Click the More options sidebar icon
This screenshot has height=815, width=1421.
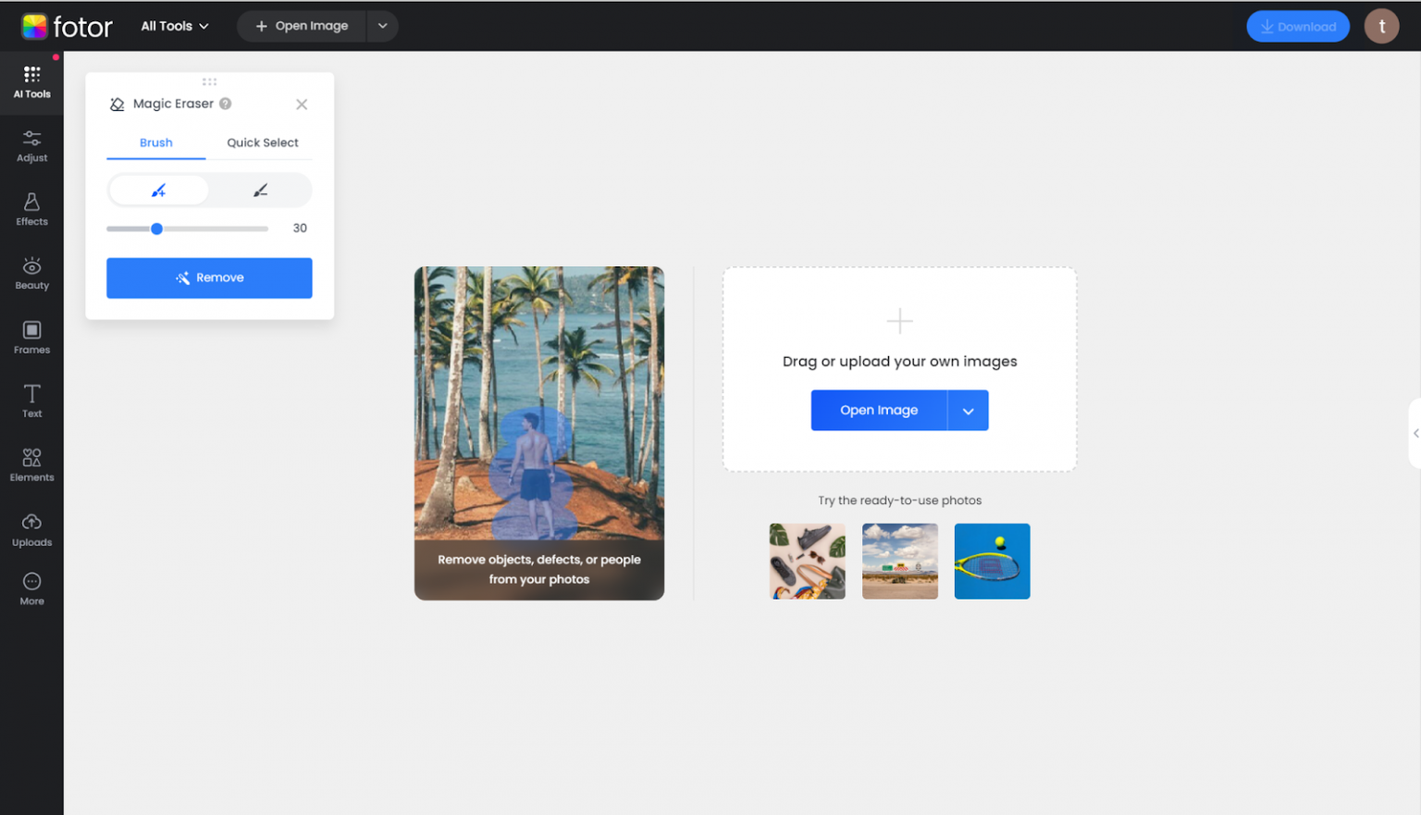coord(31,588)
